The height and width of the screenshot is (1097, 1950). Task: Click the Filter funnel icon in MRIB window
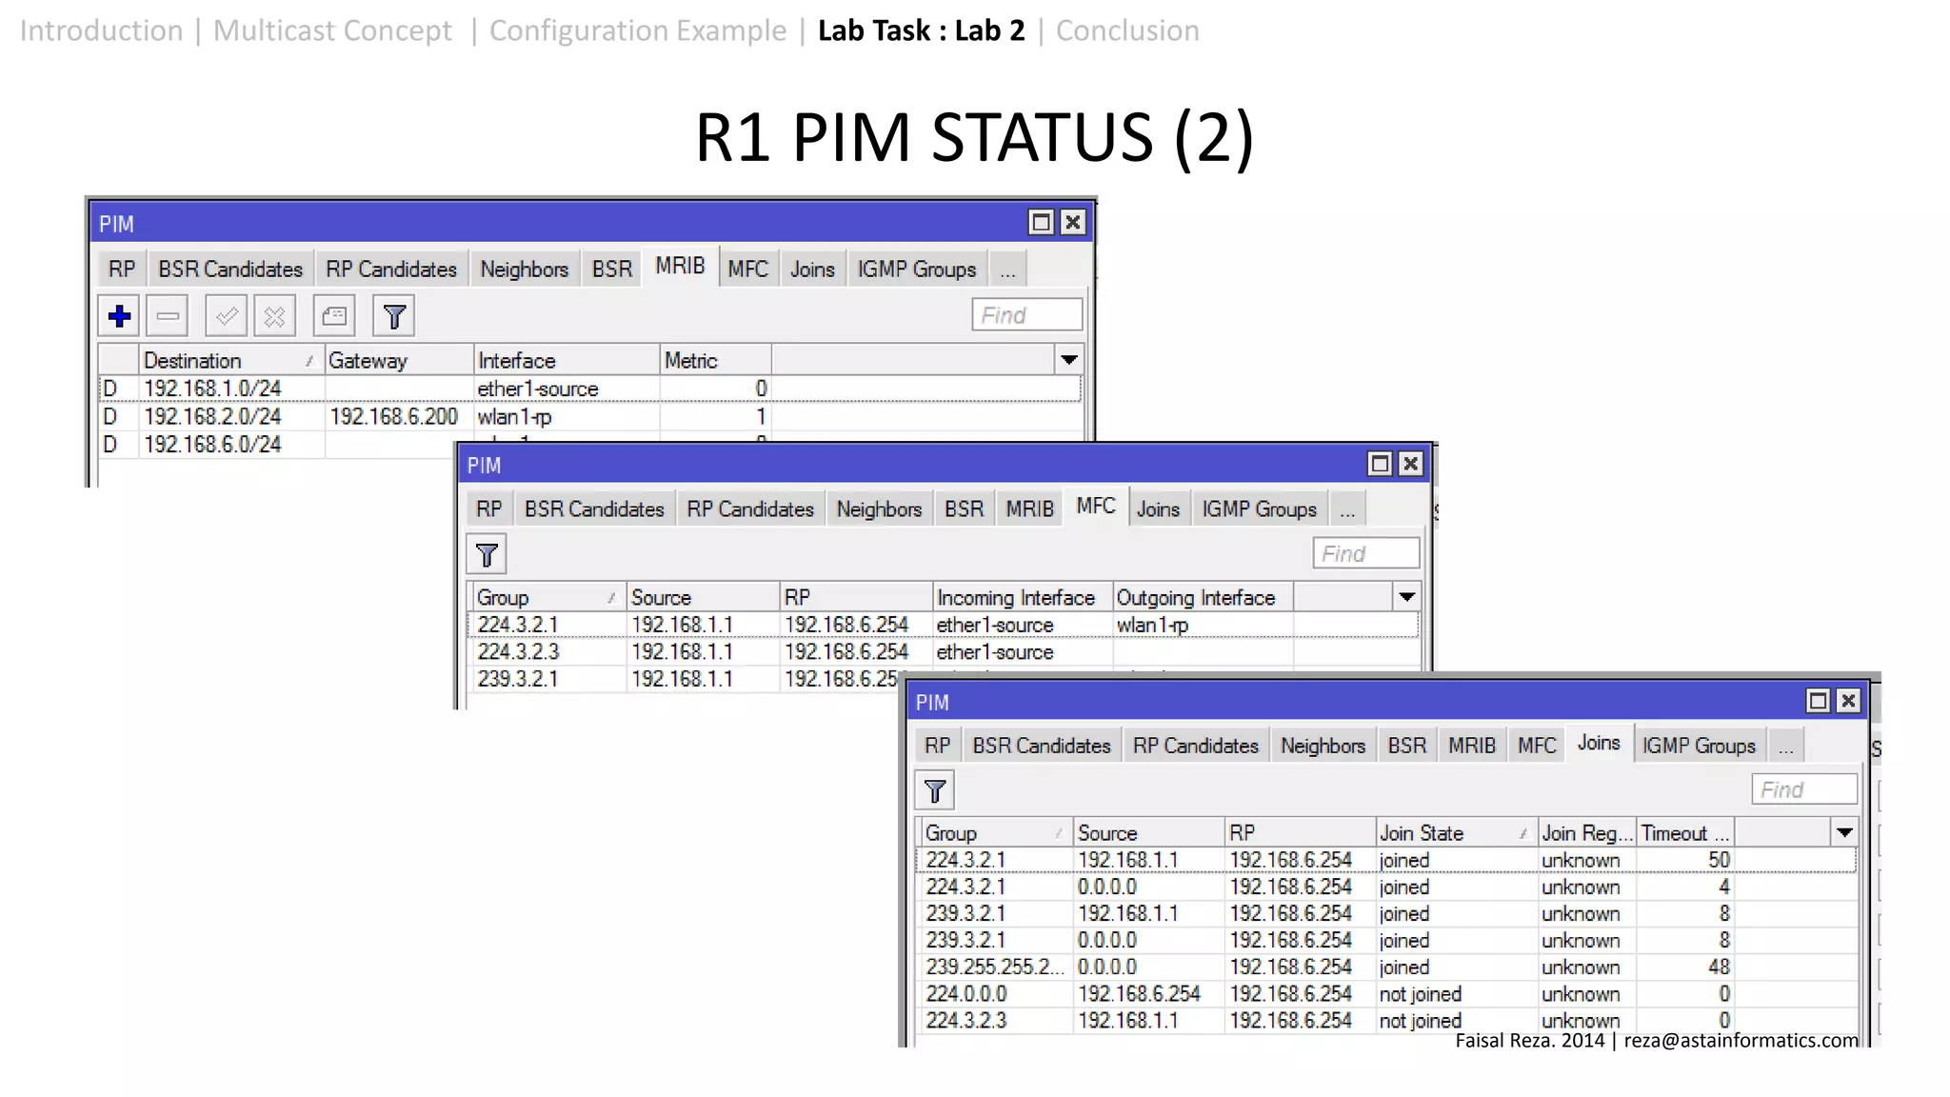tap(394, 316)
